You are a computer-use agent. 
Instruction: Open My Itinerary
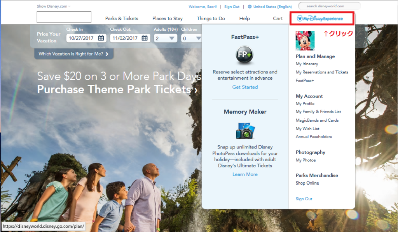click(x=307, y=64)
